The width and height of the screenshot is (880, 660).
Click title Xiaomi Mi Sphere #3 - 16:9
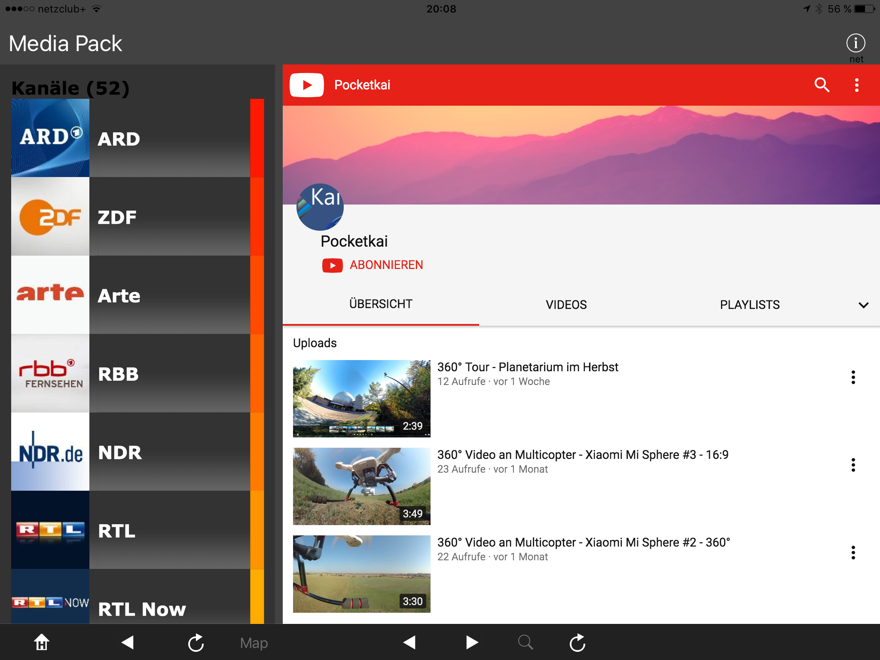point(583,455)
